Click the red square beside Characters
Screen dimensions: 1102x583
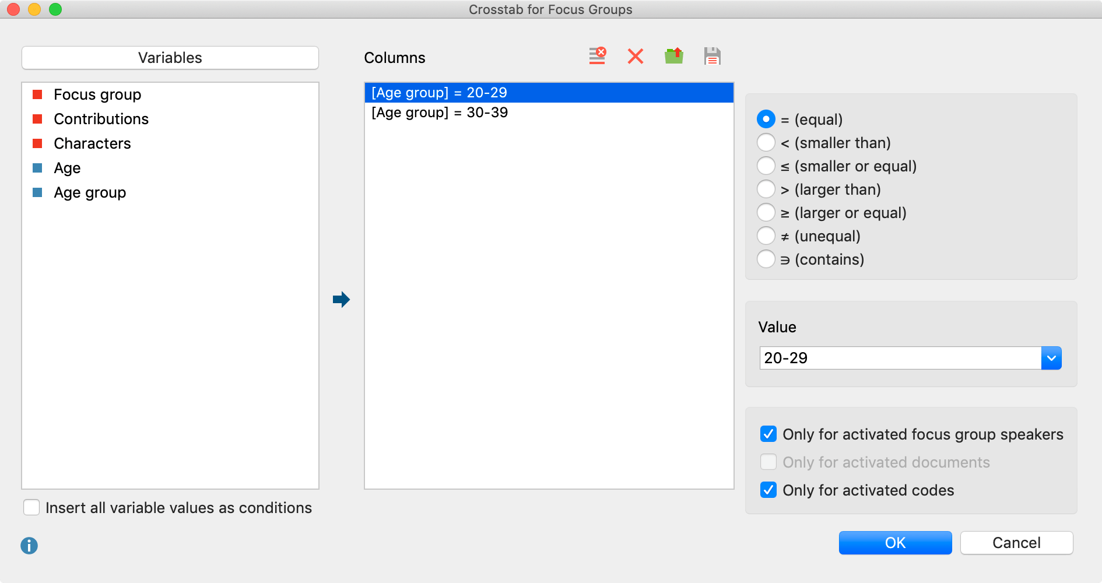(x=37, y=143)
